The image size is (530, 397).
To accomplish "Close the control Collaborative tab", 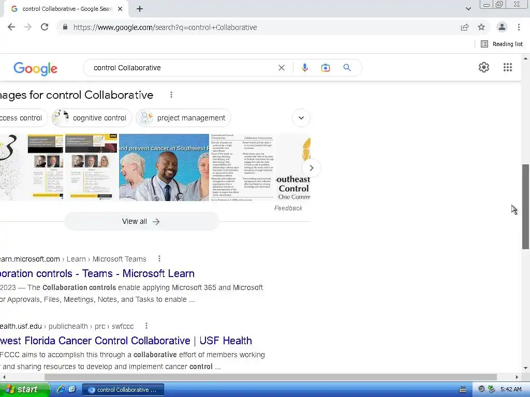I will point(120,9).
